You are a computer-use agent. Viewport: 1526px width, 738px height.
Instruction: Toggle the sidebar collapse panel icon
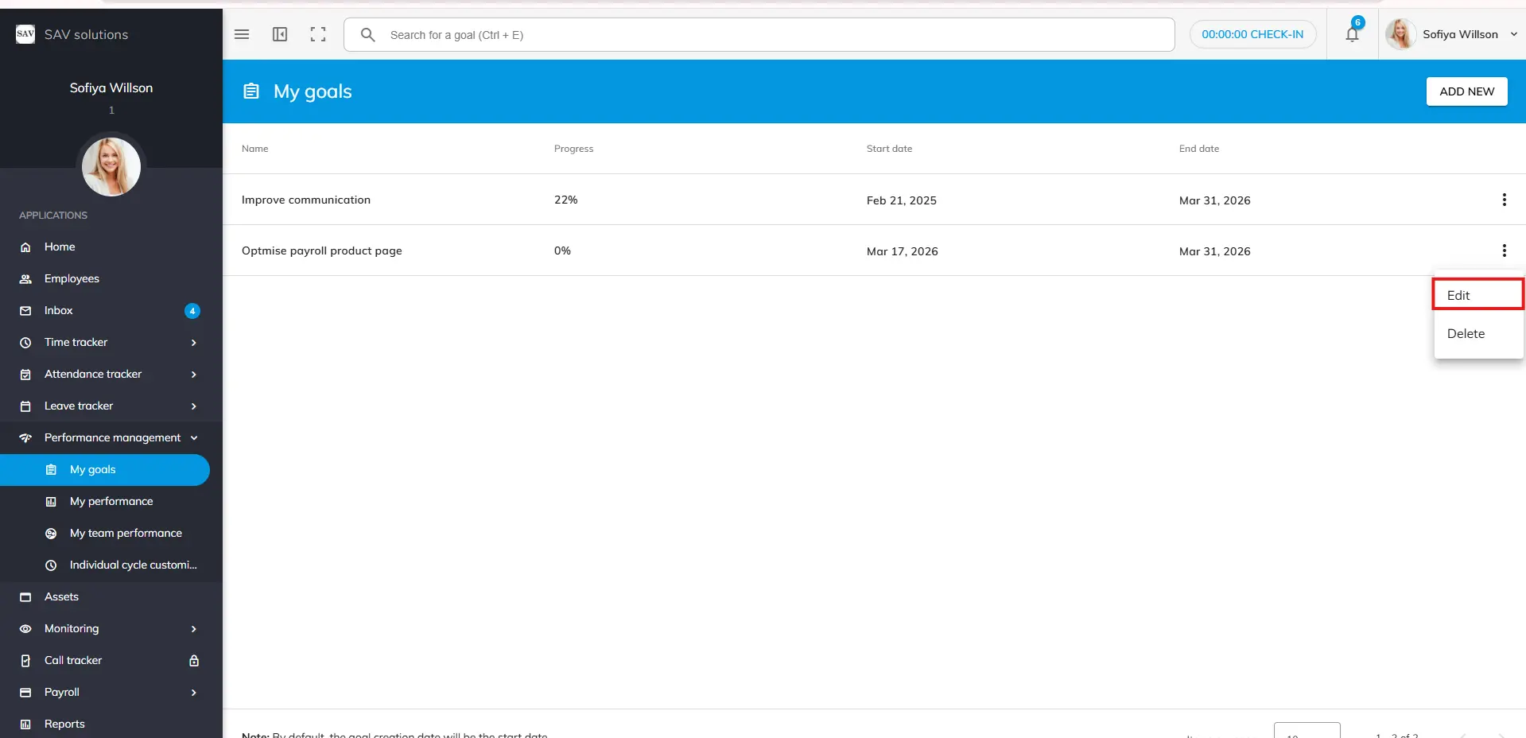click(280, 34)
